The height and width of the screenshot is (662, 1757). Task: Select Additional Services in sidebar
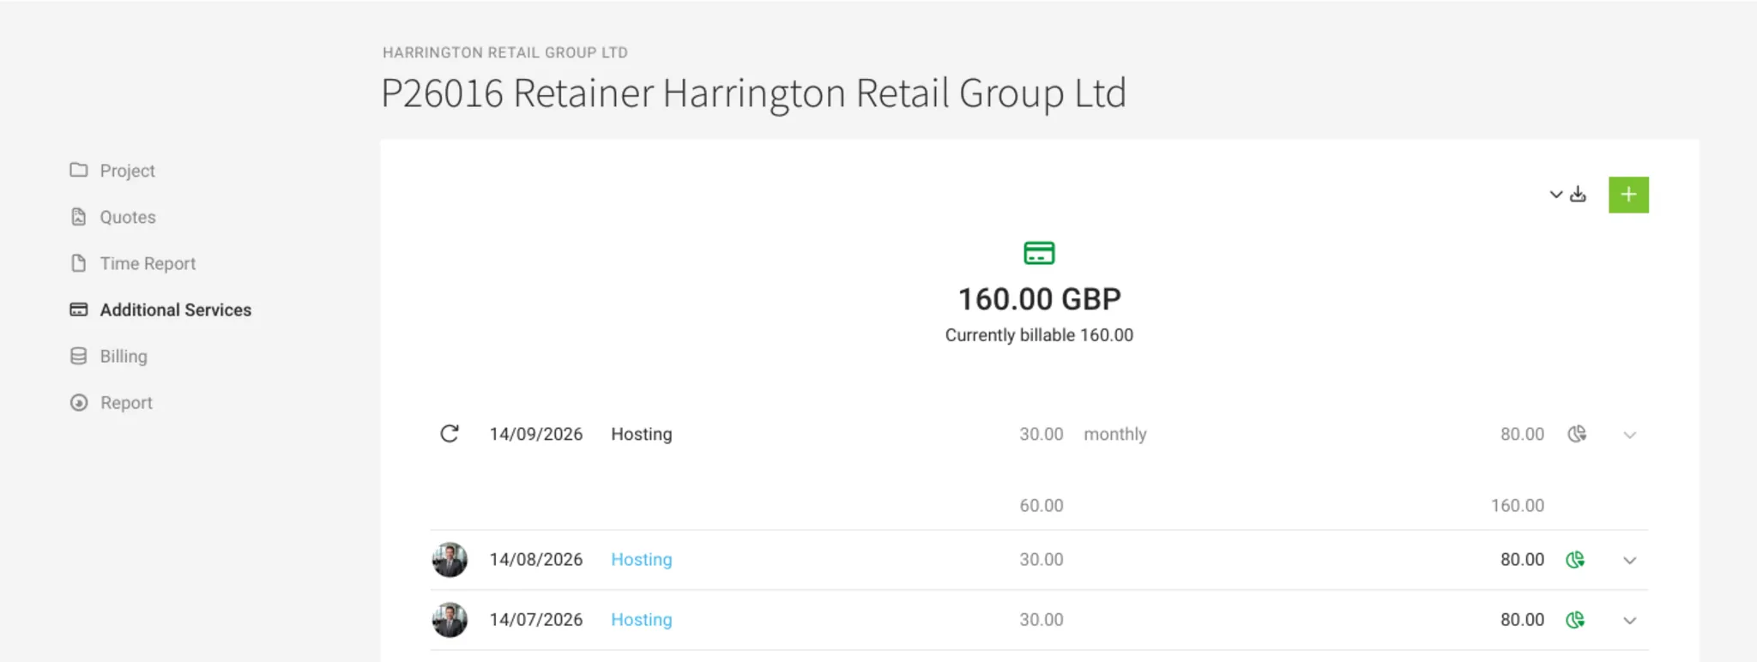160,310
